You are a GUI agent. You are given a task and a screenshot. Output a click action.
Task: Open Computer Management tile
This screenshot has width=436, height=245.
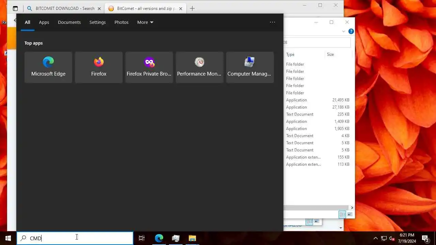point(250,67)
